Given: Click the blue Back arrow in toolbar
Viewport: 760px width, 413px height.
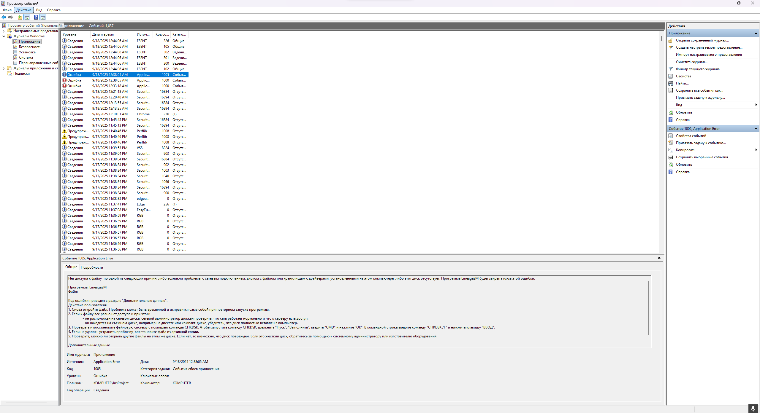Looking at the screenshot, I should [4, 17].
